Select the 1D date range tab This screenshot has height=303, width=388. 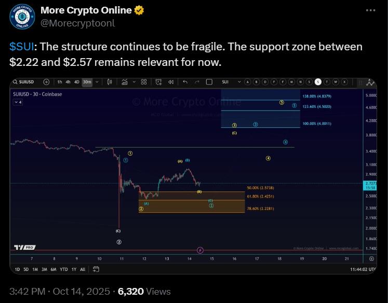point(17,269)
